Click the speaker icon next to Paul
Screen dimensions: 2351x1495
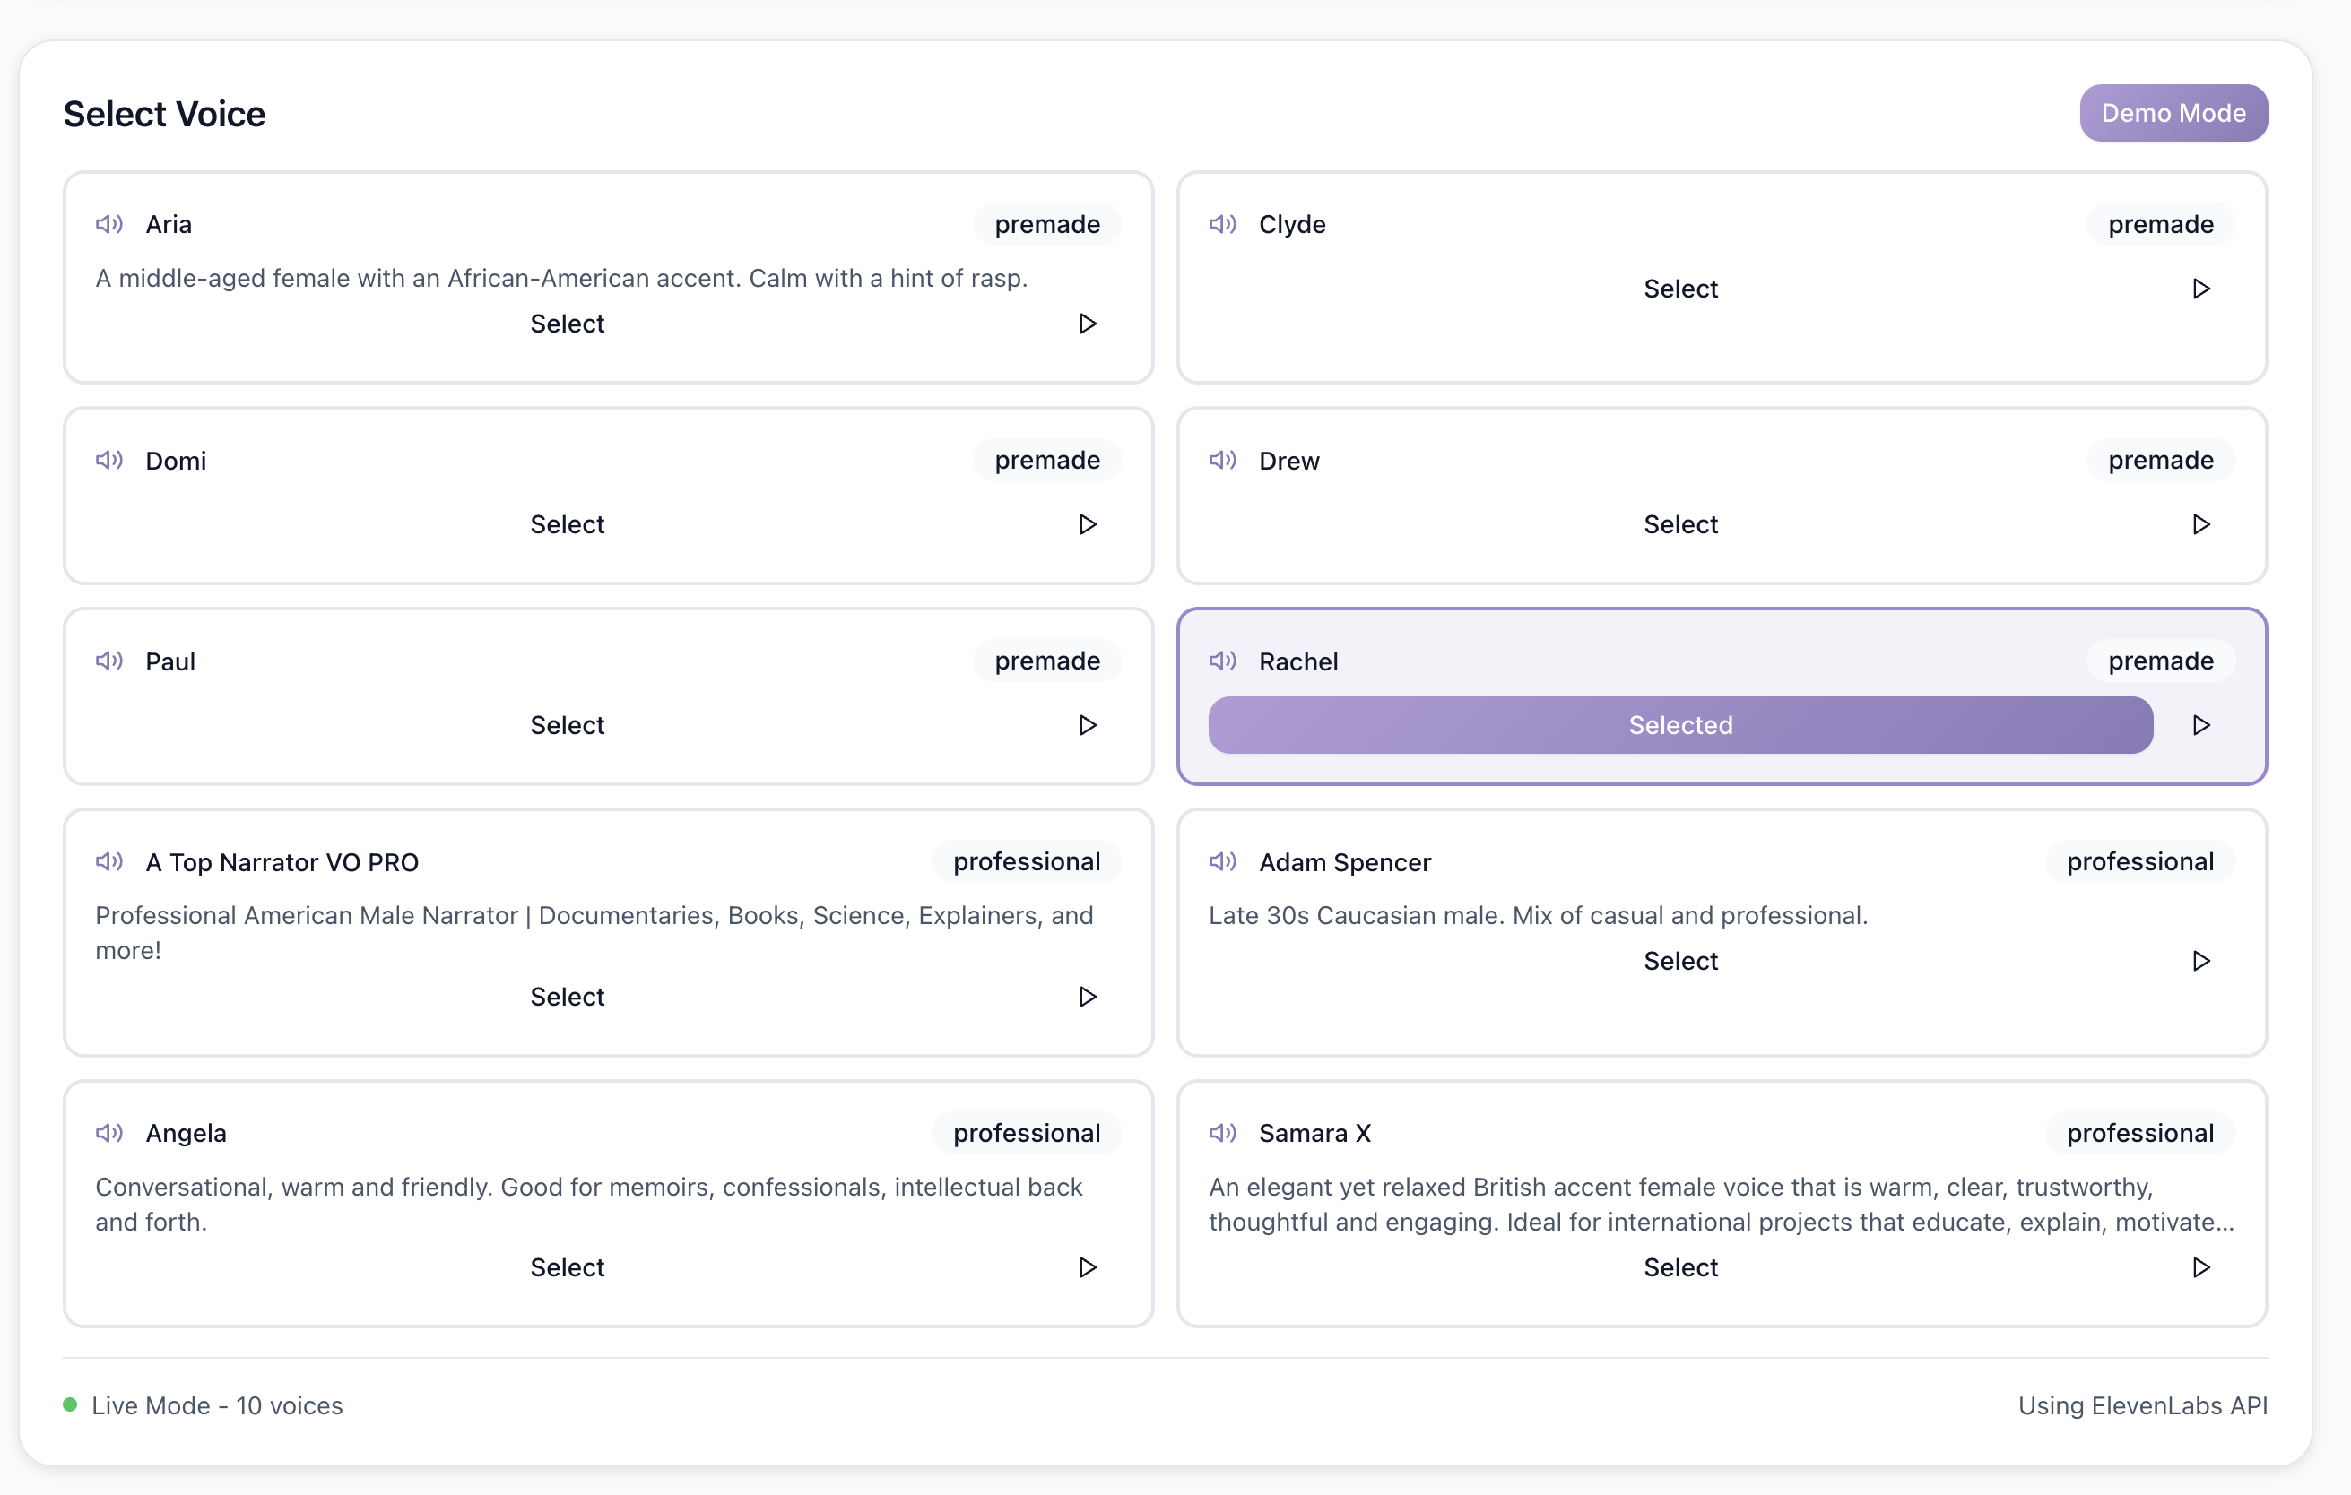pyautogui.click(x=109, y=661)
